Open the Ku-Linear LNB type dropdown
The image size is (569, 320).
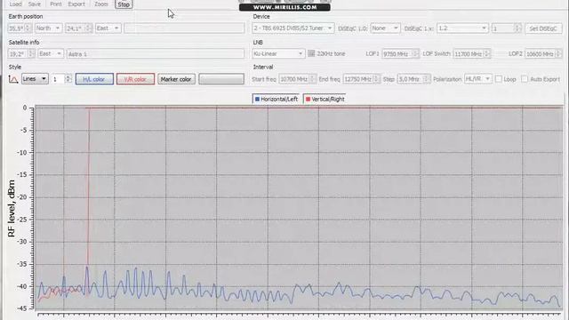[278, 53]
